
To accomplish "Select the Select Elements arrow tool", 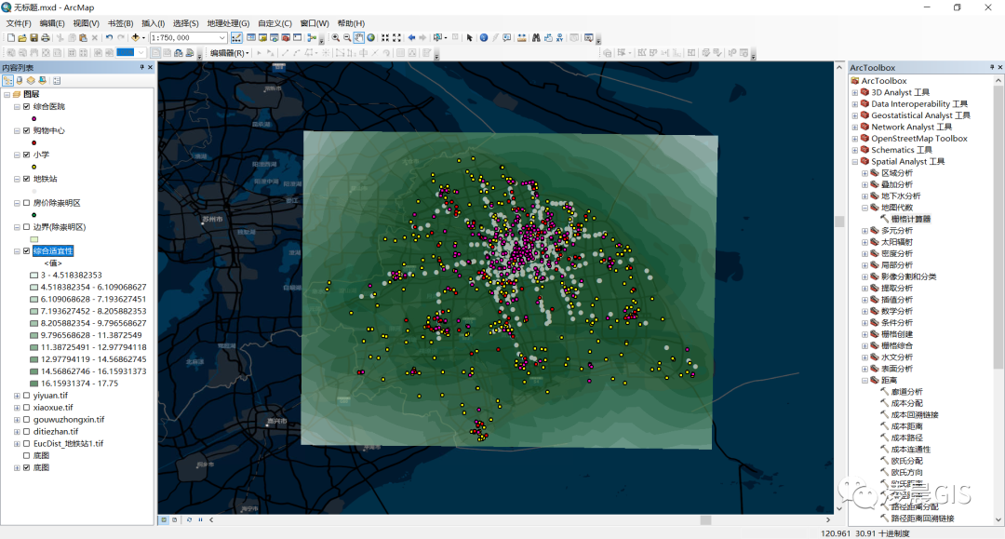I will pos(470,38).
